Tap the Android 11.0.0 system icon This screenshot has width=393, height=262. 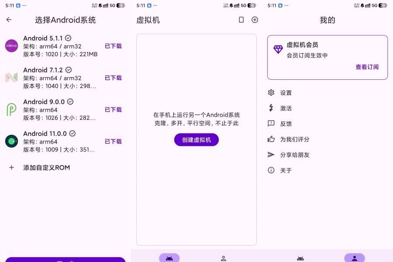pos(11,141)
